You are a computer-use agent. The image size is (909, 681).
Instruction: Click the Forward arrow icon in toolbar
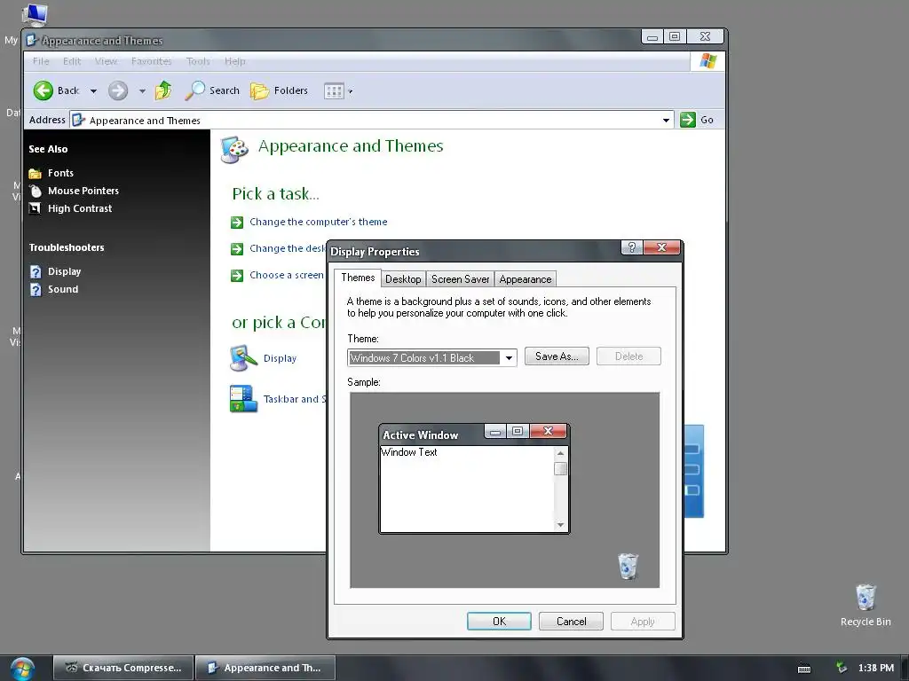pyautogui.click(x=118, y=90)
